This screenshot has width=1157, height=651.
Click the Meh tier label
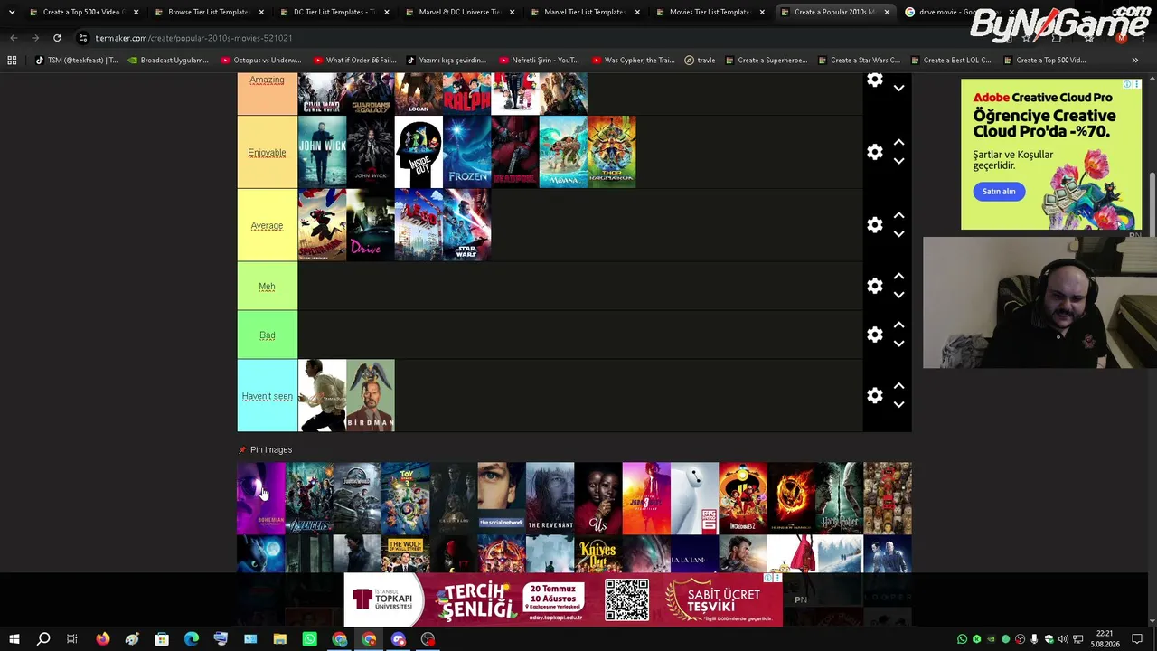coord(267,287)
